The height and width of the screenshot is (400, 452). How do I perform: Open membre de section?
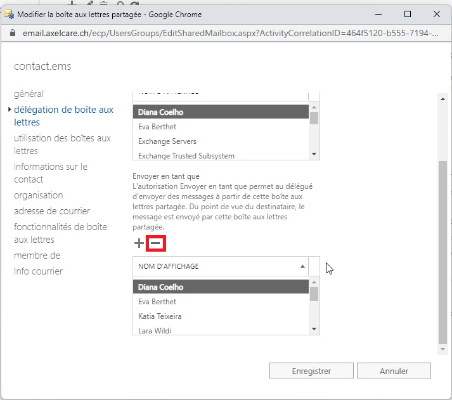tap(37, 255)
